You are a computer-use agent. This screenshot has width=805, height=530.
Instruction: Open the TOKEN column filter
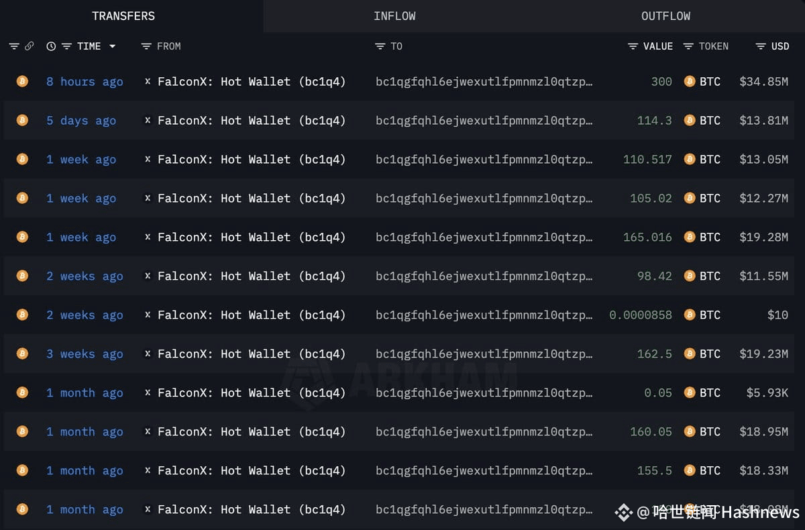(688, 46)
